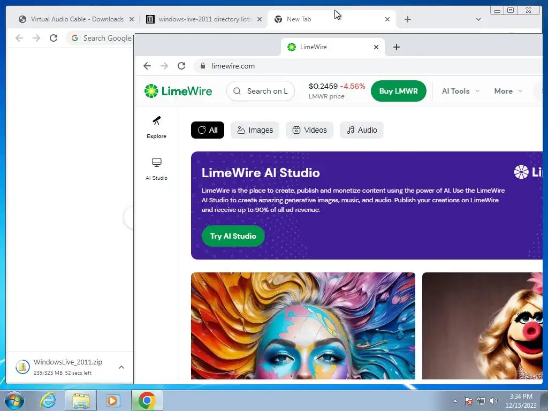Image resolution: width=548 pixels, height=411 pixels.
Task: Open the Explore sidebar item
Action: [156, 127]
